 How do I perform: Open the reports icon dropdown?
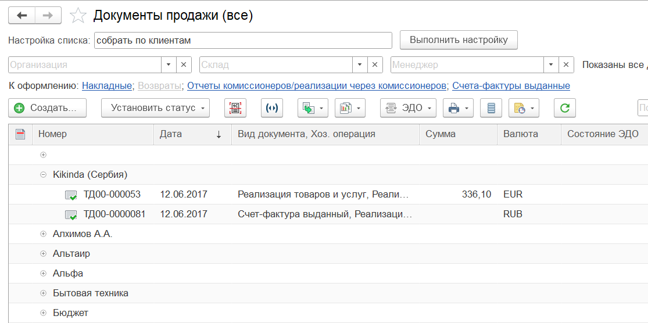(x=350, y=108)
